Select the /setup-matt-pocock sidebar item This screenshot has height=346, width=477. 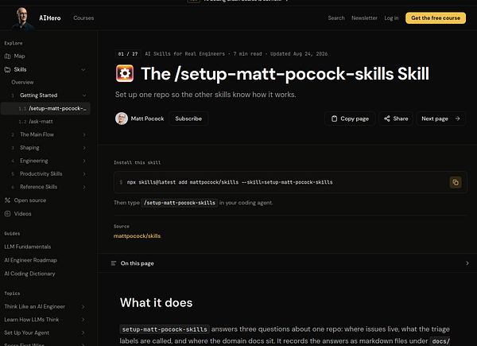[x=45, y=109]
